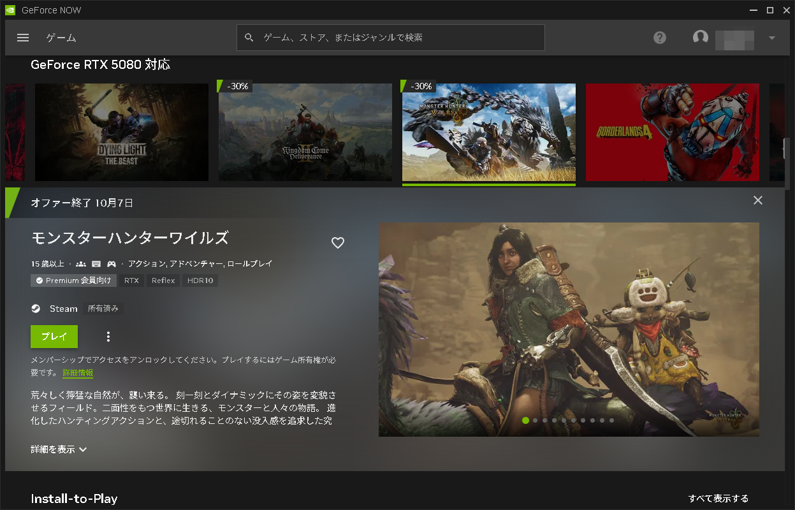This screenshot has width=795, height=510.
Task: Open the 詳細情報 link
Action: pyautogui.click(x=77, y=372)
